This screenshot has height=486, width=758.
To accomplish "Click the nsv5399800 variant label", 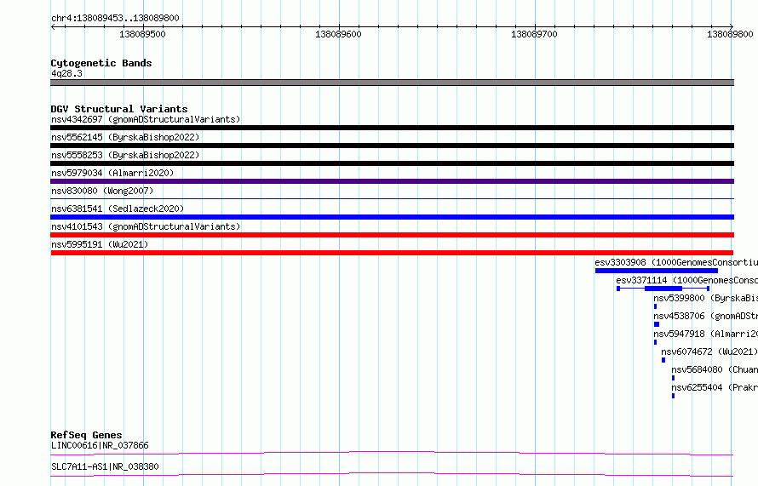I will pos(706,298).
